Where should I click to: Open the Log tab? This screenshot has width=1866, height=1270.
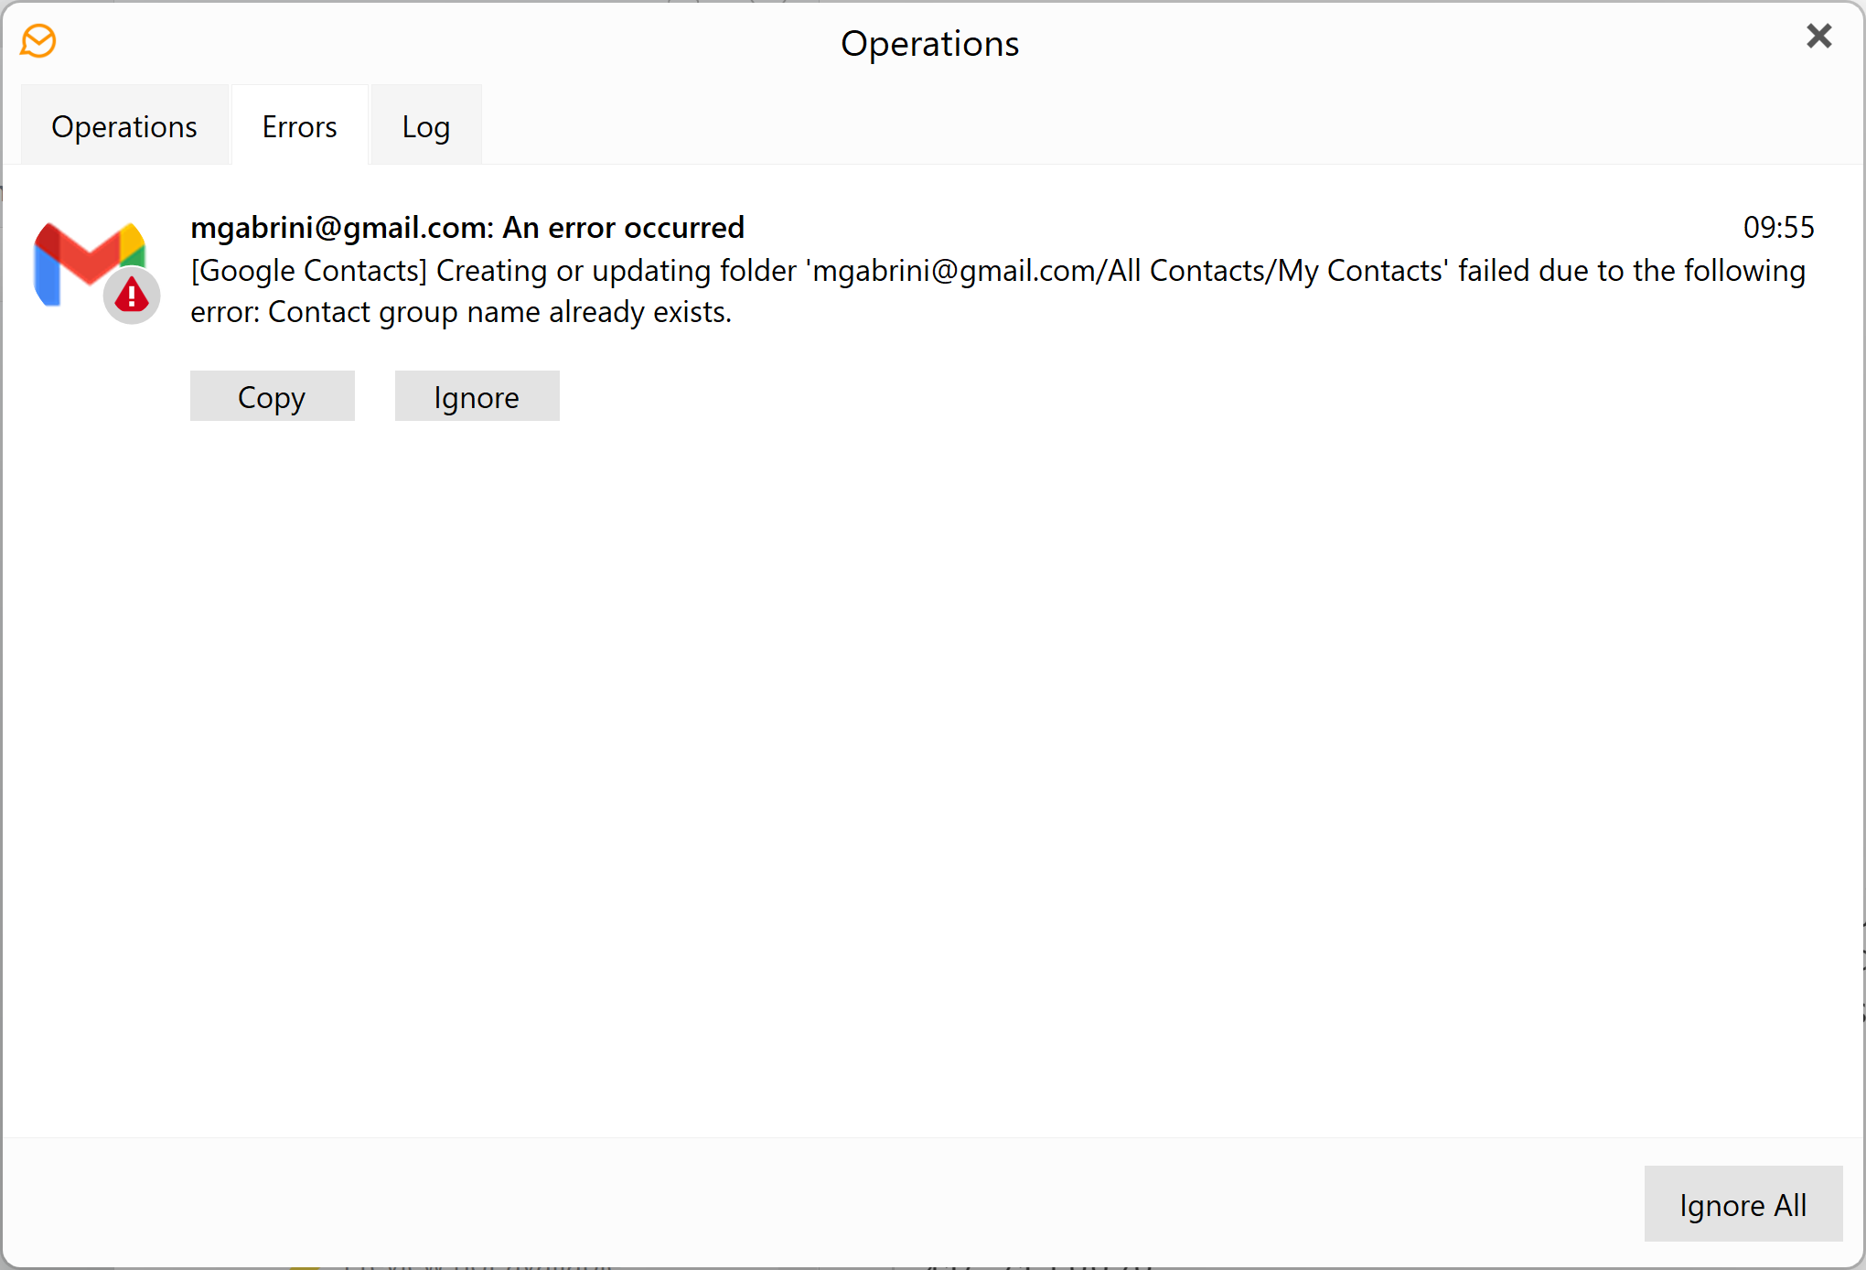click(425, 126)
